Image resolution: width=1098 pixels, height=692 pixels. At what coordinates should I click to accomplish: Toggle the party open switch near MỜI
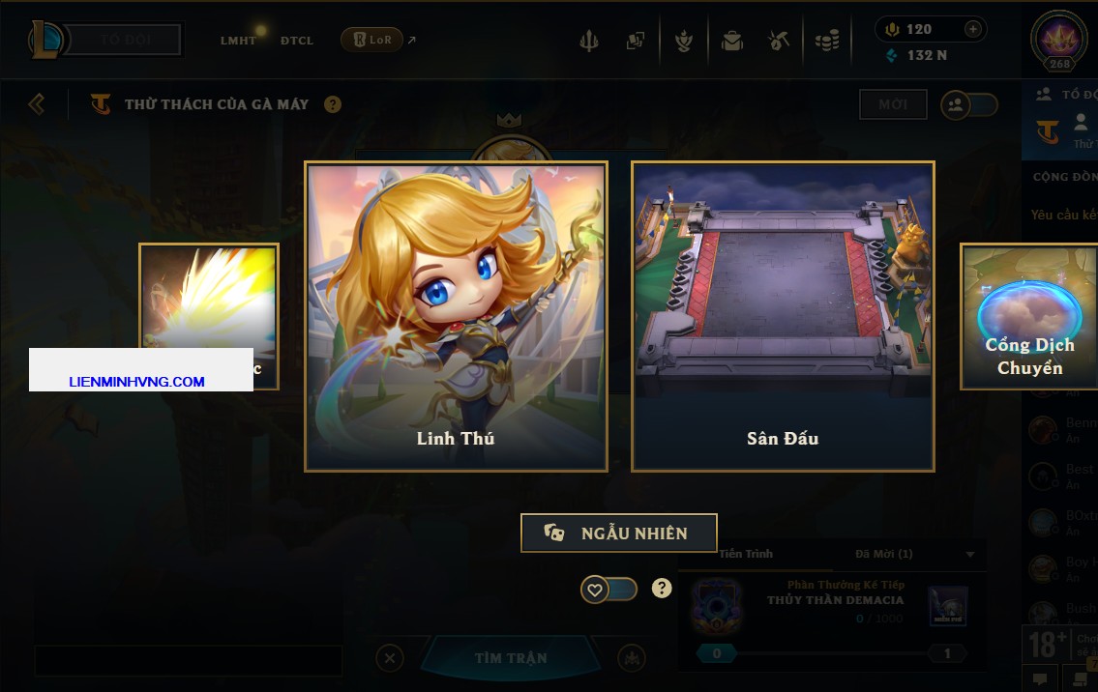click(x=969, y=105)
